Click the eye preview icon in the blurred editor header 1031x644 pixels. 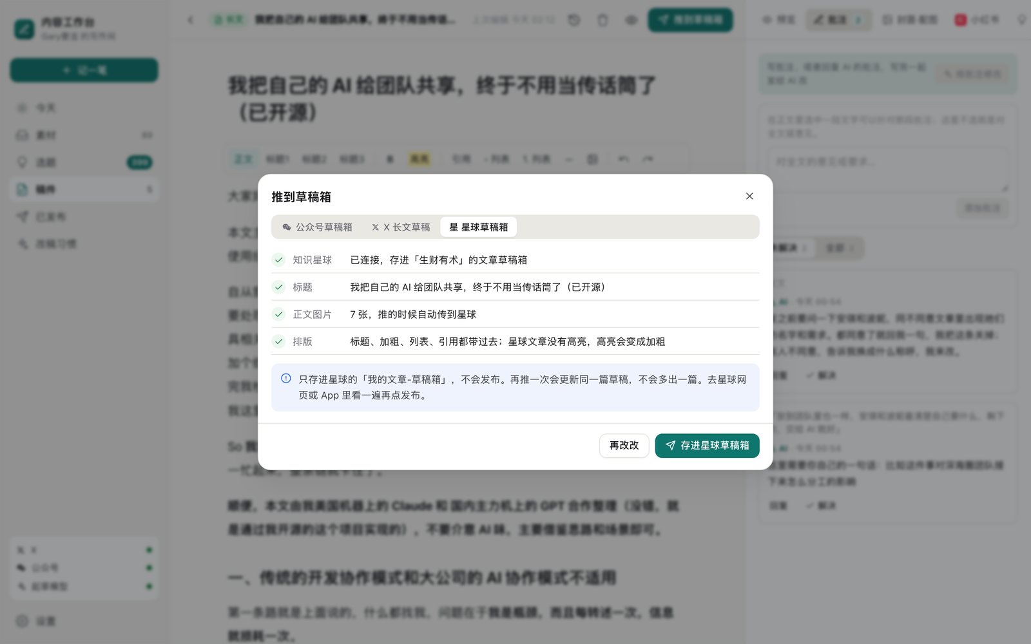coord(631,20)
